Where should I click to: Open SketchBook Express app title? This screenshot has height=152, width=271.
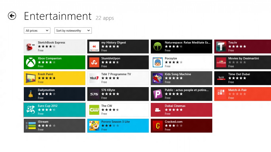click(x=52, y=42)
